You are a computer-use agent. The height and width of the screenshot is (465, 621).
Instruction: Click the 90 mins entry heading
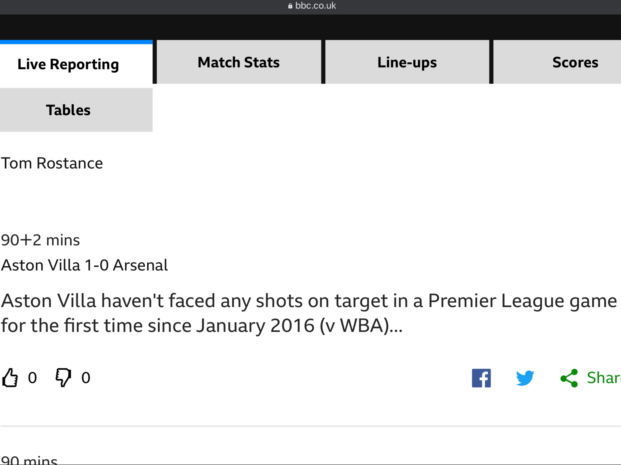pyautogui.click(x=29, y=460)
